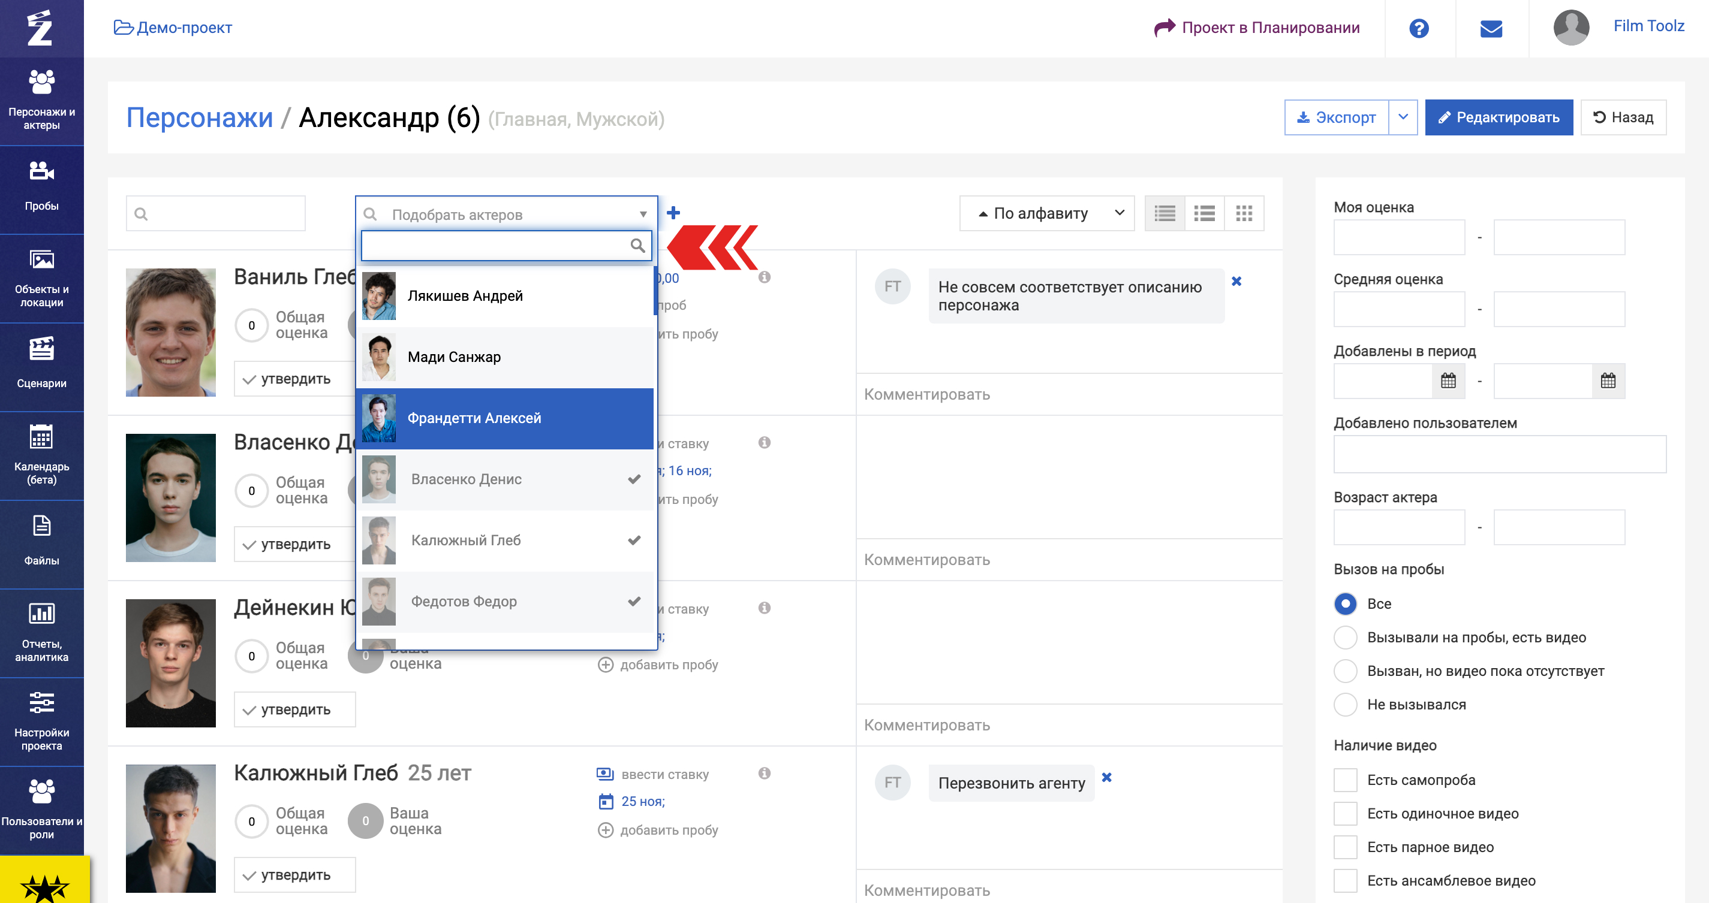Viewport: 1709px width, 903px height.
Task: Click Film Toolz username in header
Action: coord(1648,26)
